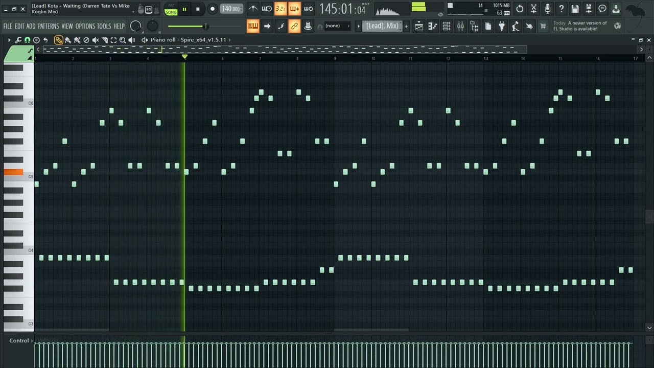
Task: Toggle piano roll magnet snap
Action: coord(27,40)
